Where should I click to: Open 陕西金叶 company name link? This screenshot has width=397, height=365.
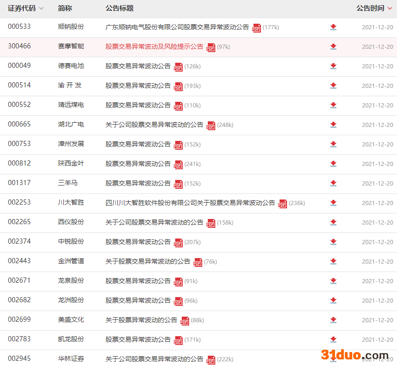tap(71, 164)
